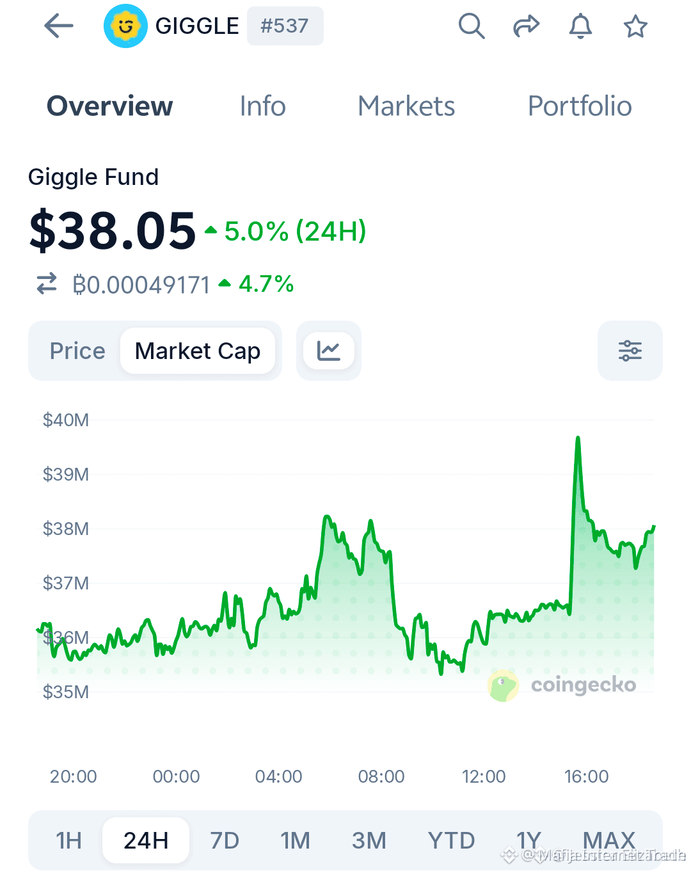The width and height of the screenshot is (691, 871).
Task: Open the search magnifier icon
Action: point(472,26)
